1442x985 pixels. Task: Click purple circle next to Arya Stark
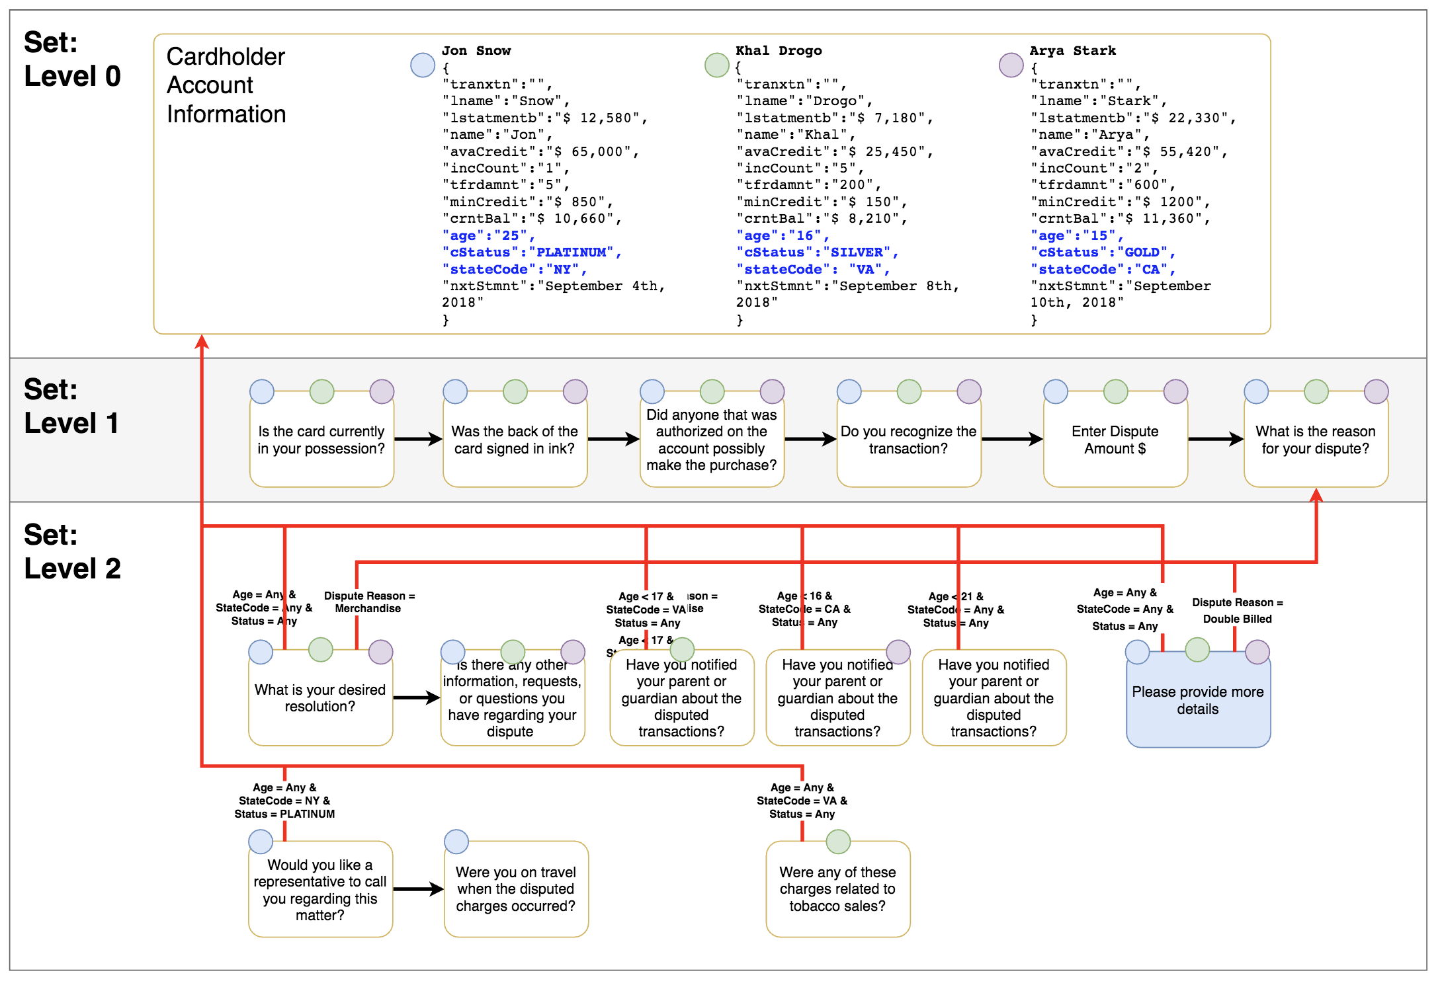tap(1011, 65)
